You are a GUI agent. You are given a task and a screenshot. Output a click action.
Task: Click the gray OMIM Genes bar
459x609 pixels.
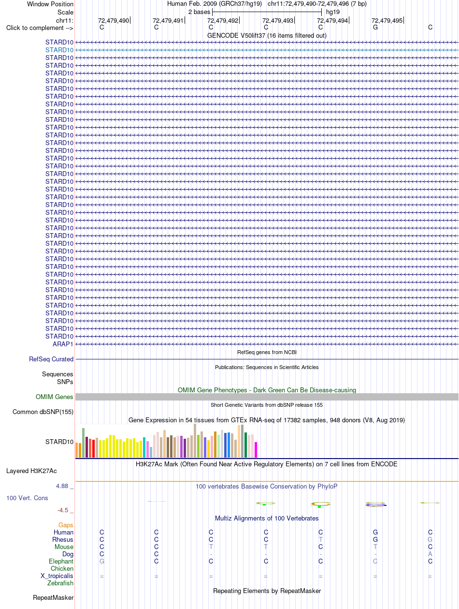point(267,397)
